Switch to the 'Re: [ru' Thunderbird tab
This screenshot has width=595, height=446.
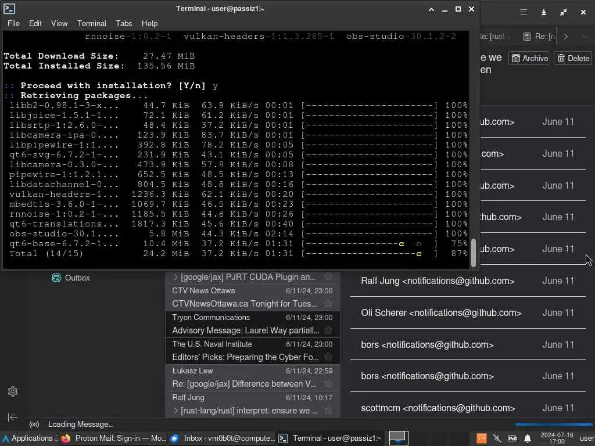(540, 37)
